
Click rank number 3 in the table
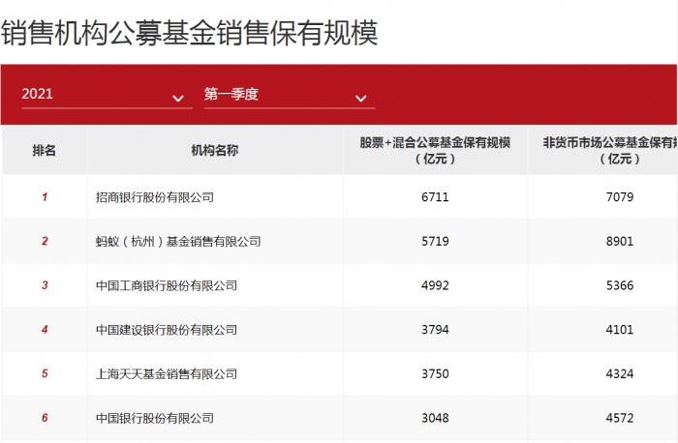click(45, 285)
